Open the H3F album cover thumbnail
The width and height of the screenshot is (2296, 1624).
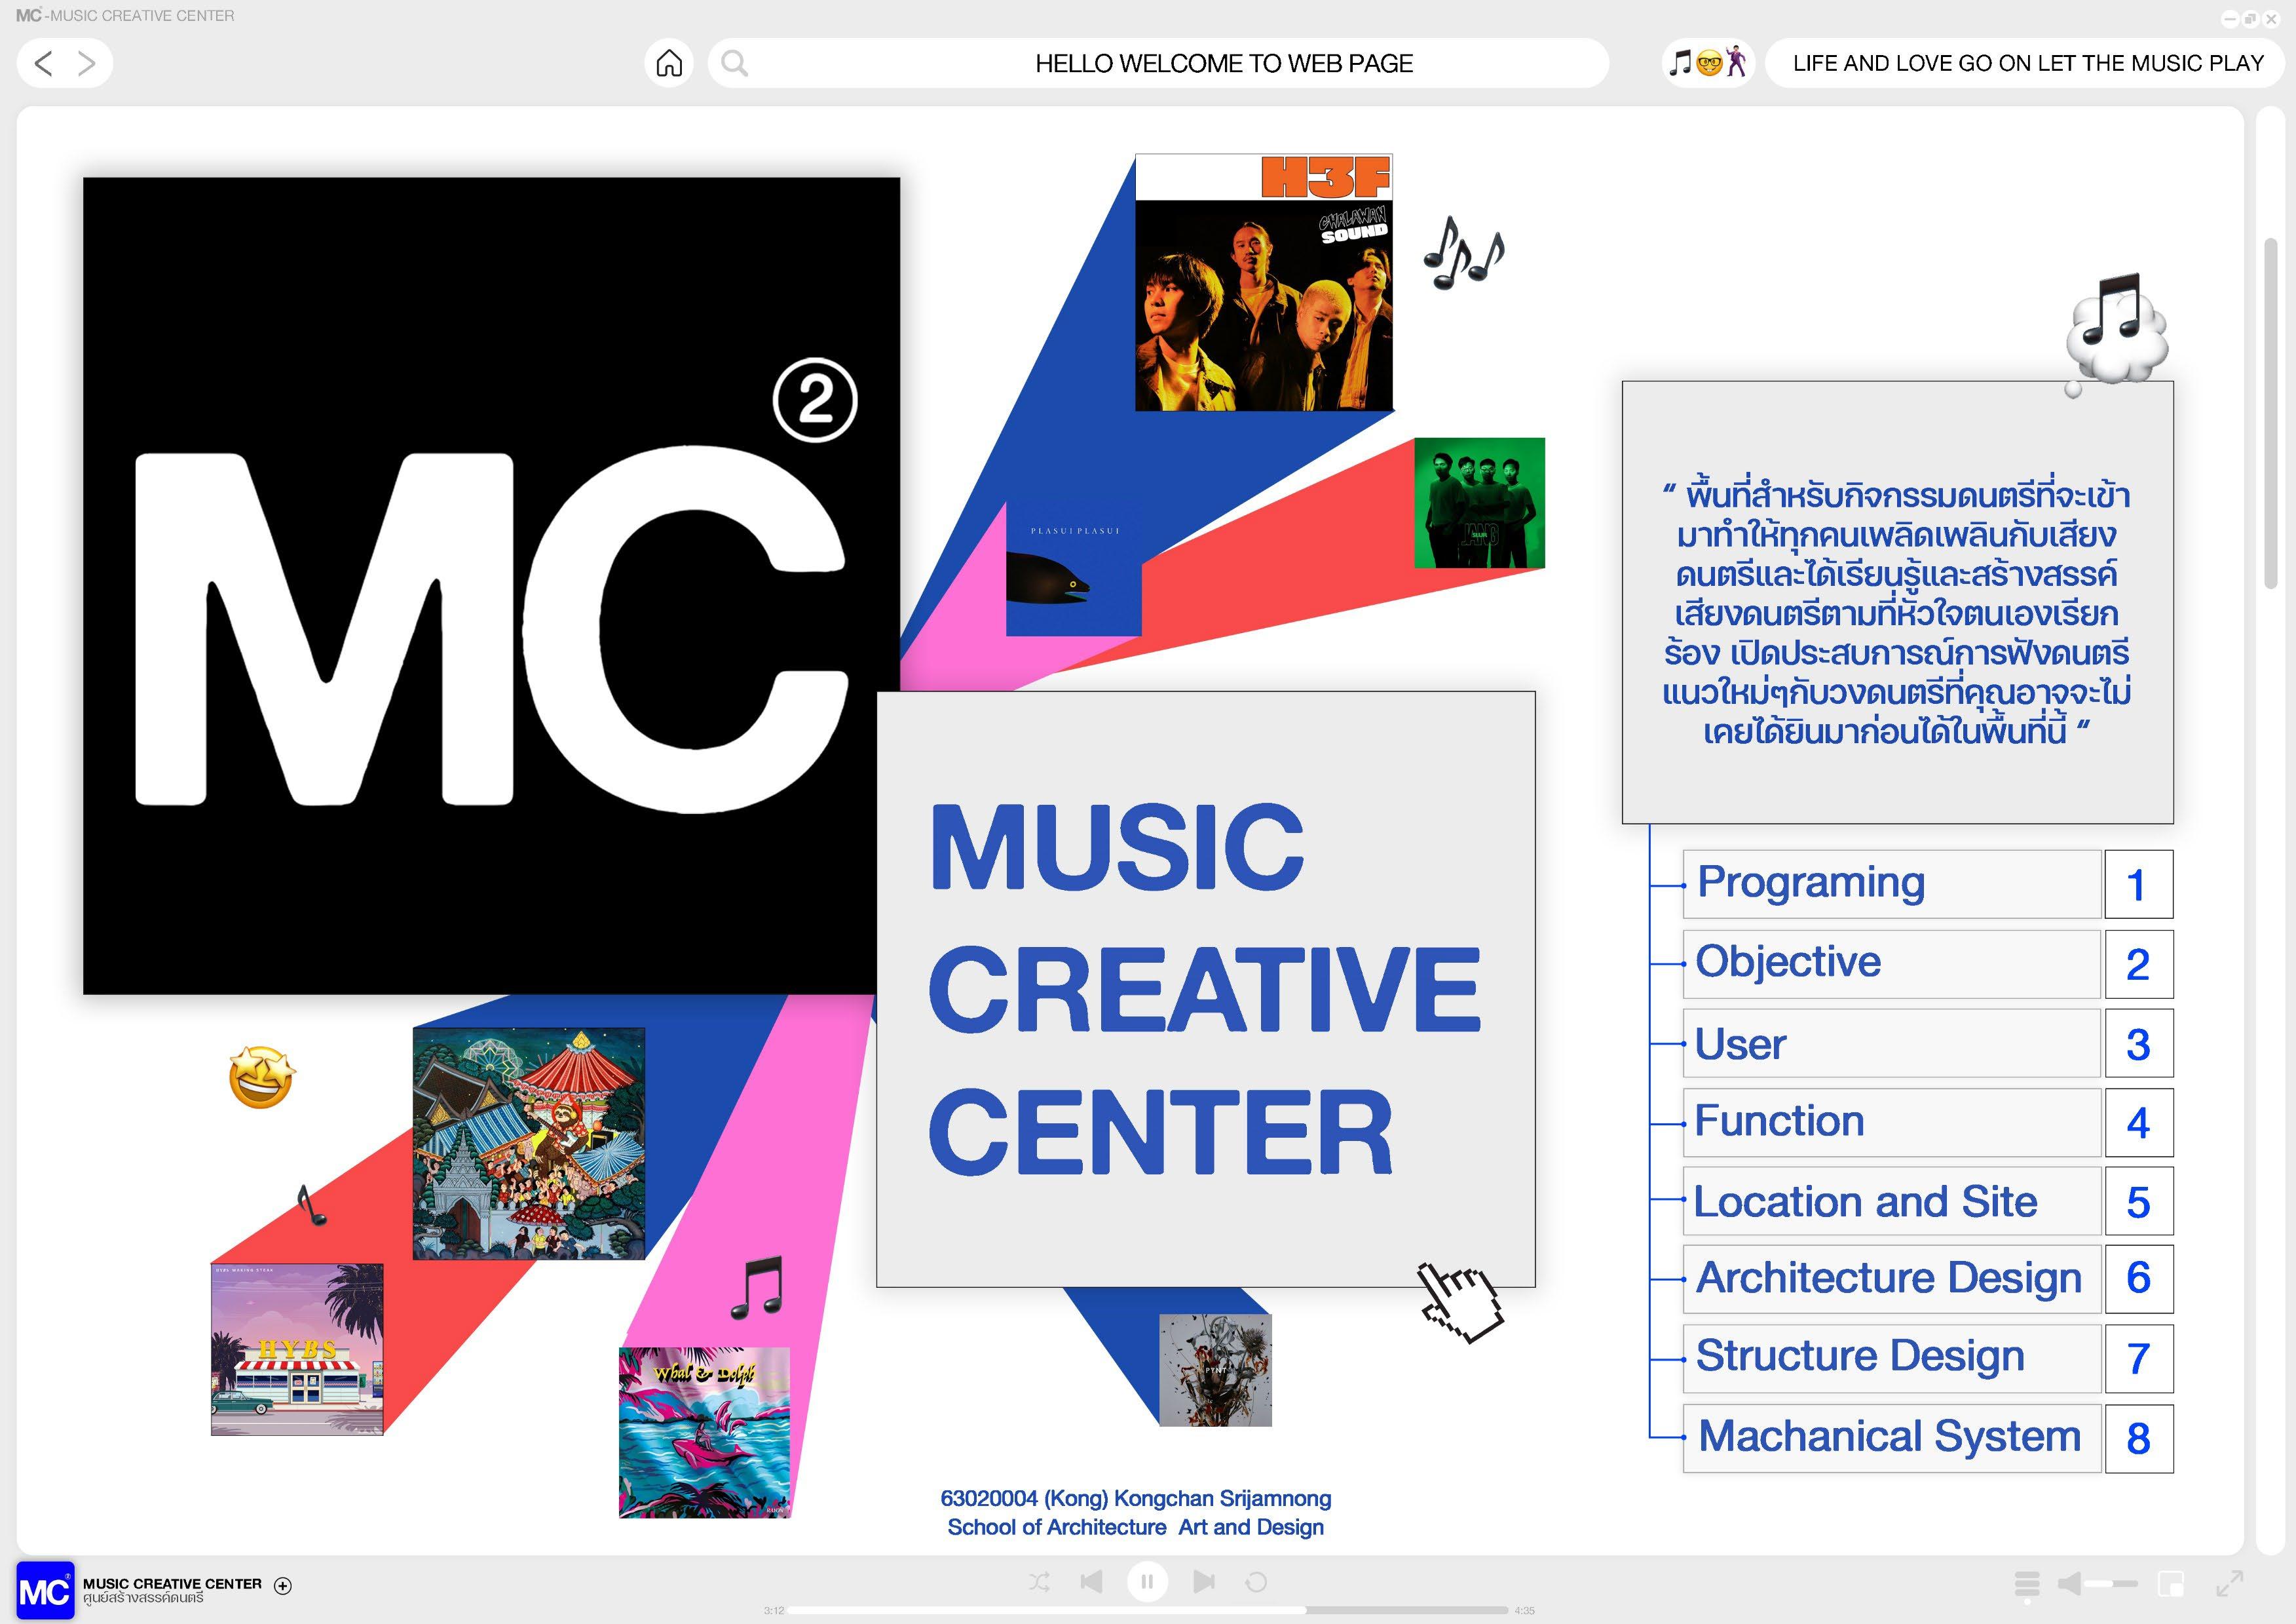[1263, 283]
